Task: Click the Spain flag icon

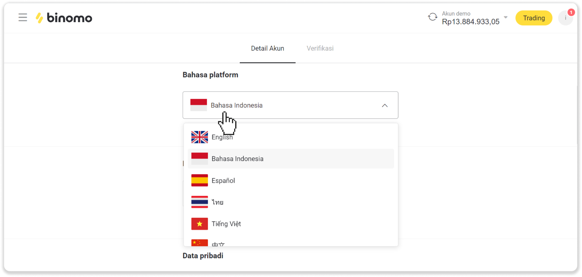Action: click(x=199, y=181)
